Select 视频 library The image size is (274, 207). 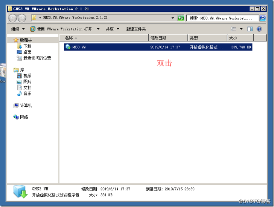tap(27, 76)
